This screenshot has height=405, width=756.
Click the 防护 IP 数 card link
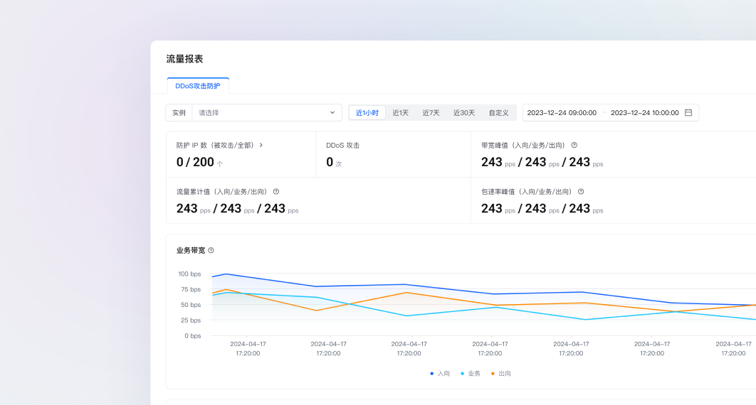(216, 145)
